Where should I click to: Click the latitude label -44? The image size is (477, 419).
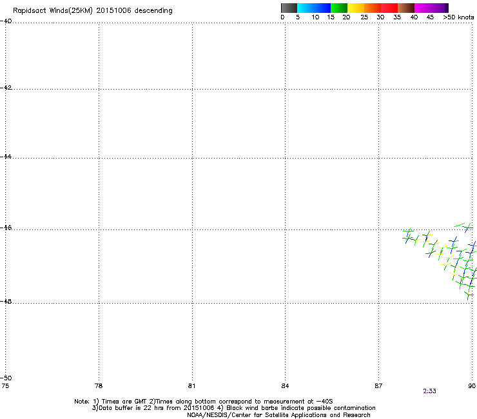pos(6,157)
